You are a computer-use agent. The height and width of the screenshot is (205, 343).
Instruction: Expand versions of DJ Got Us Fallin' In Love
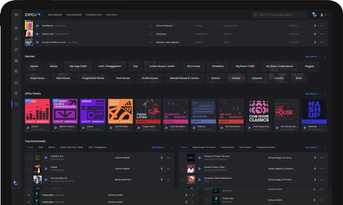(x=151, y=42)
